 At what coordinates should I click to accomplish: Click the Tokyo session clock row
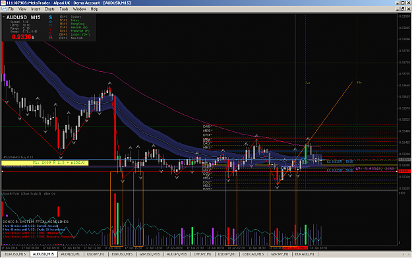[70, 20]
